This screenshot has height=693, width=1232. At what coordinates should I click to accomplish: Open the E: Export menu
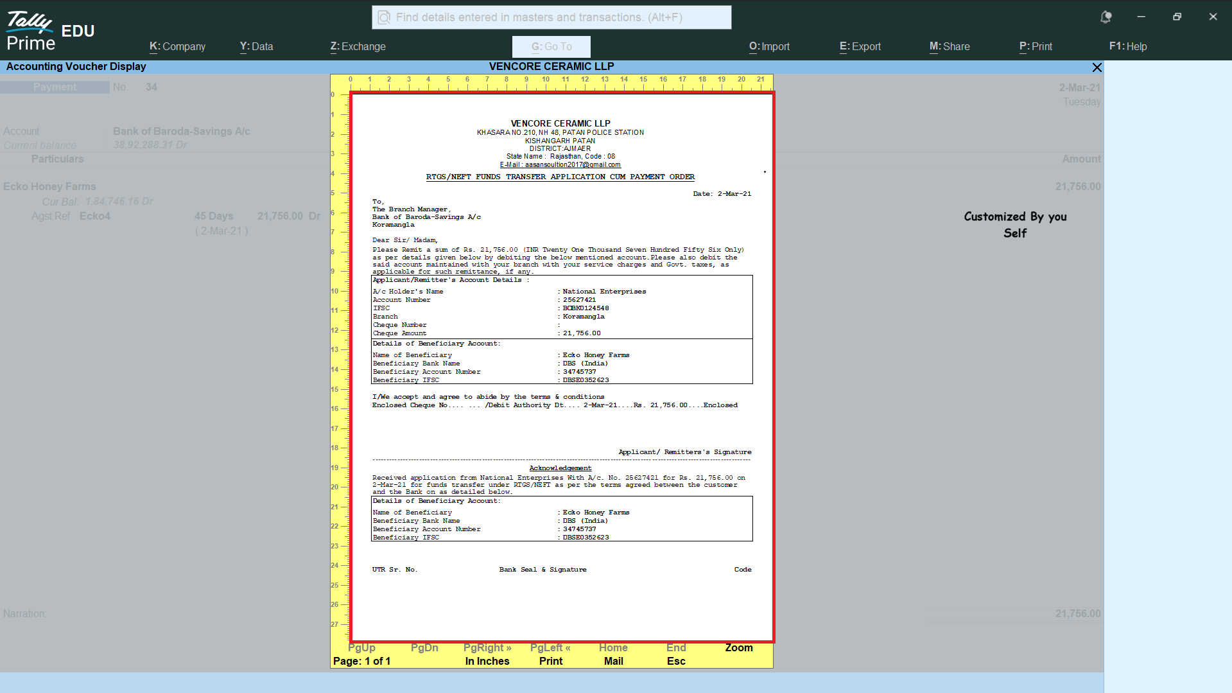click(860, 46)
